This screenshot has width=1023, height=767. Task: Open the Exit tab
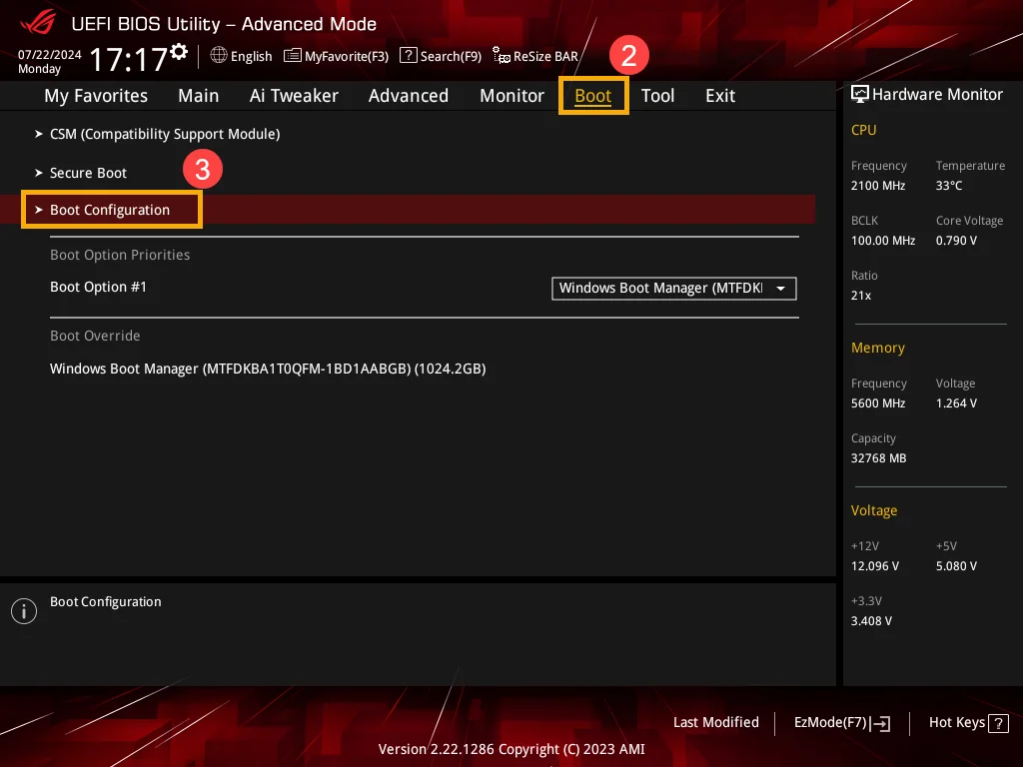click(x=720, y=96)
